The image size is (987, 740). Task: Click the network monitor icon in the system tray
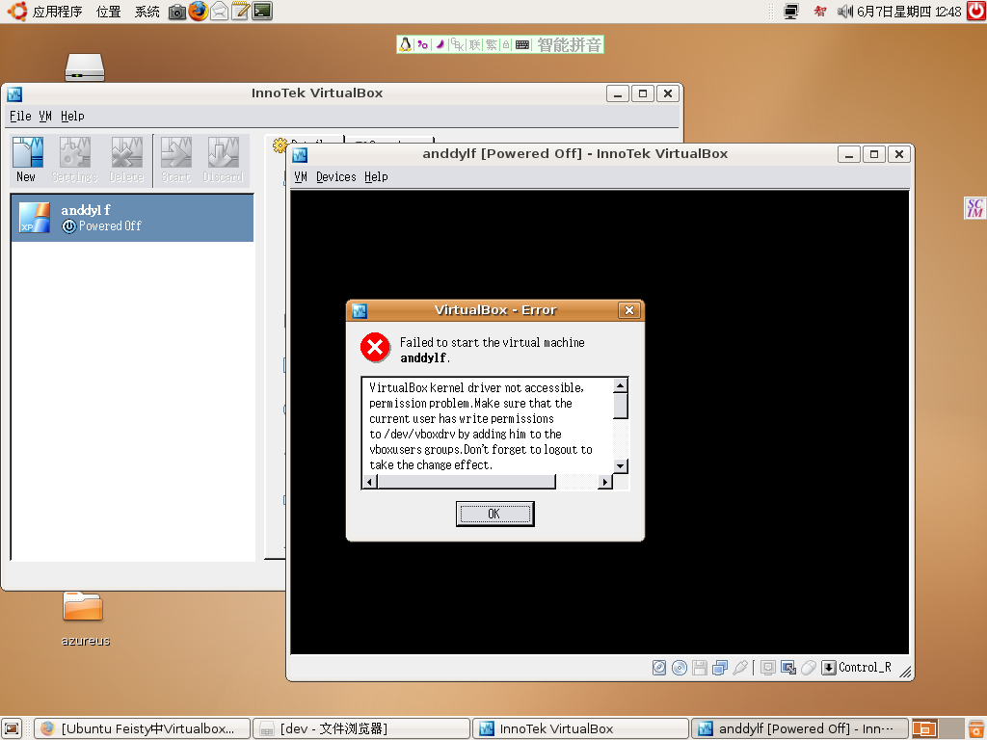coord(791,12)
